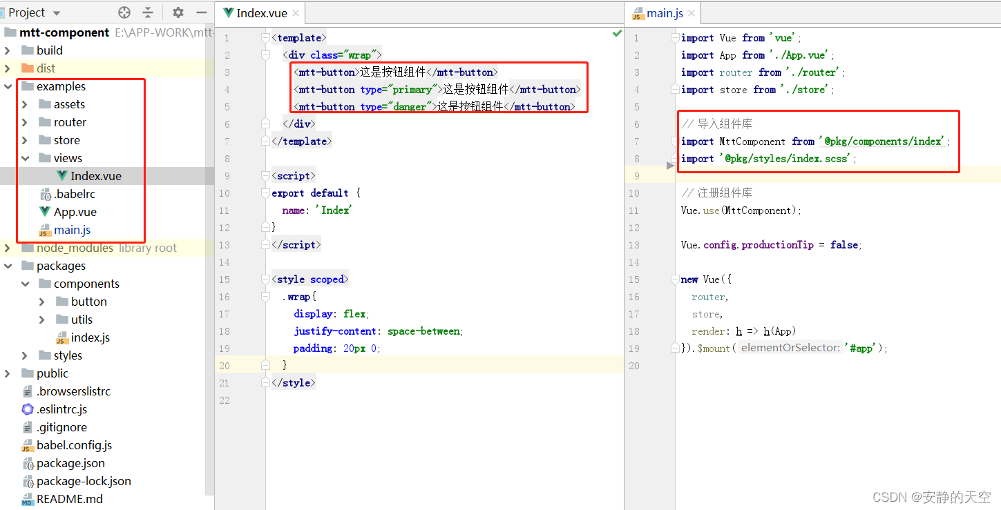Expand the styles folder arrow
The width and height of the screenshot is (1001, 510).
coord(25,355)
